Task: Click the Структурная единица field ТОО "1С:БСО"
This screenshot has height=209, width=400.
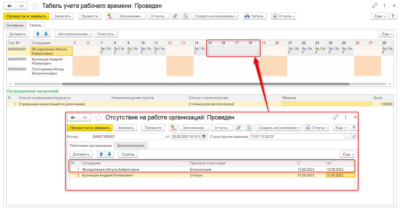Action: 297,137
